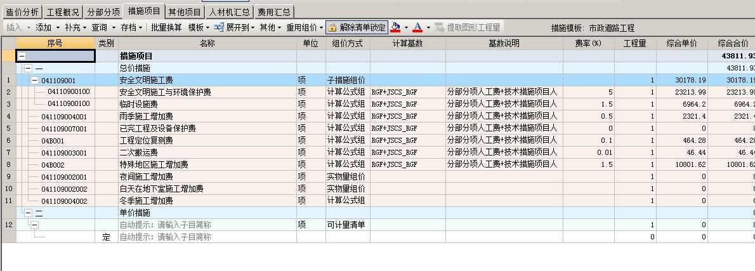Click the fee rate 0.01 cell
This screenshot has height=271, width=755.
[588, 152]
